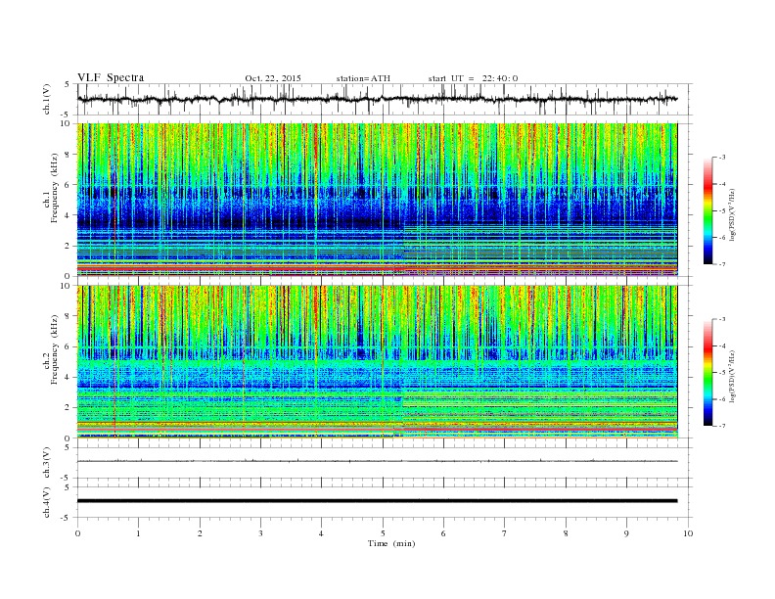
Task: Click time axis tick label "4"
Action: click(x=321, y=533)
